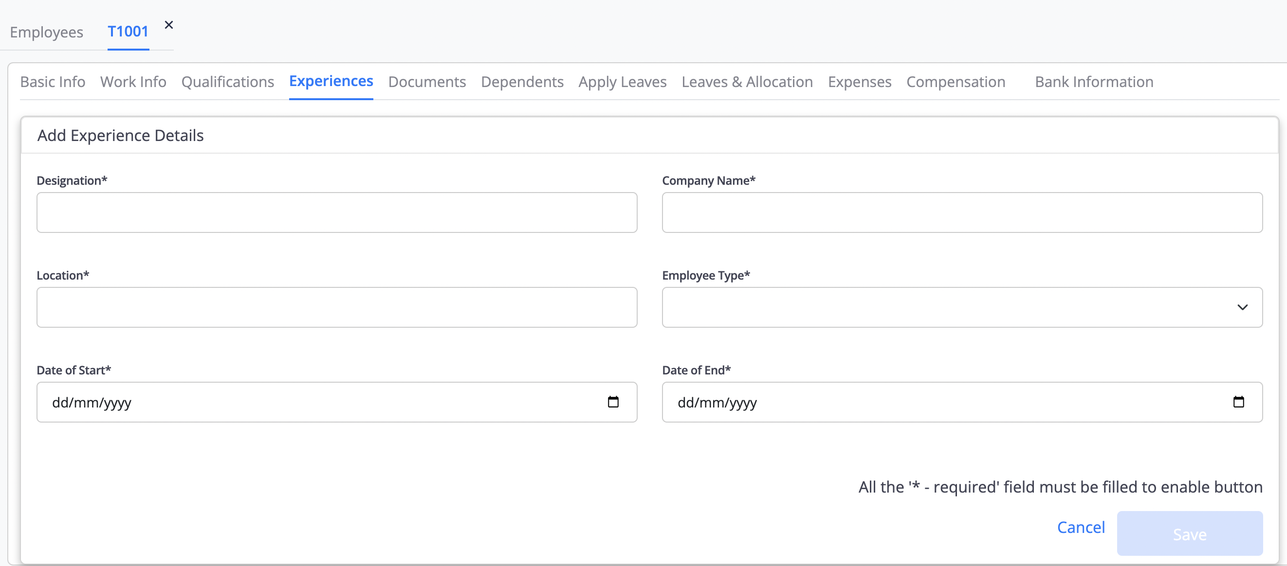Open the Compensation tab

pos(955,81)
